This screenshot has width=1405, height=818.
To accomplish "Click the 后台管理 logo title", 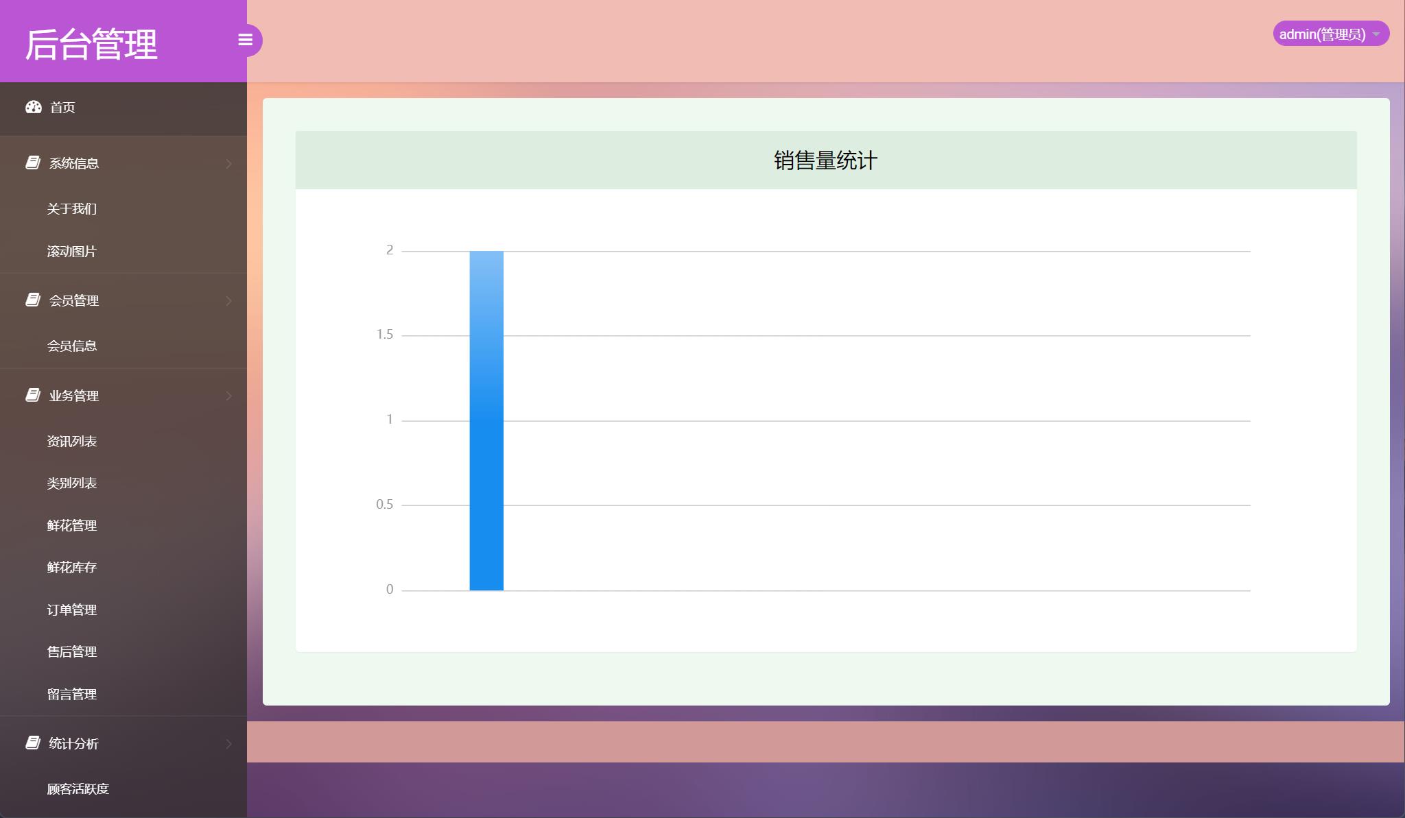I will pyautogui.click(x=91, y=44).
